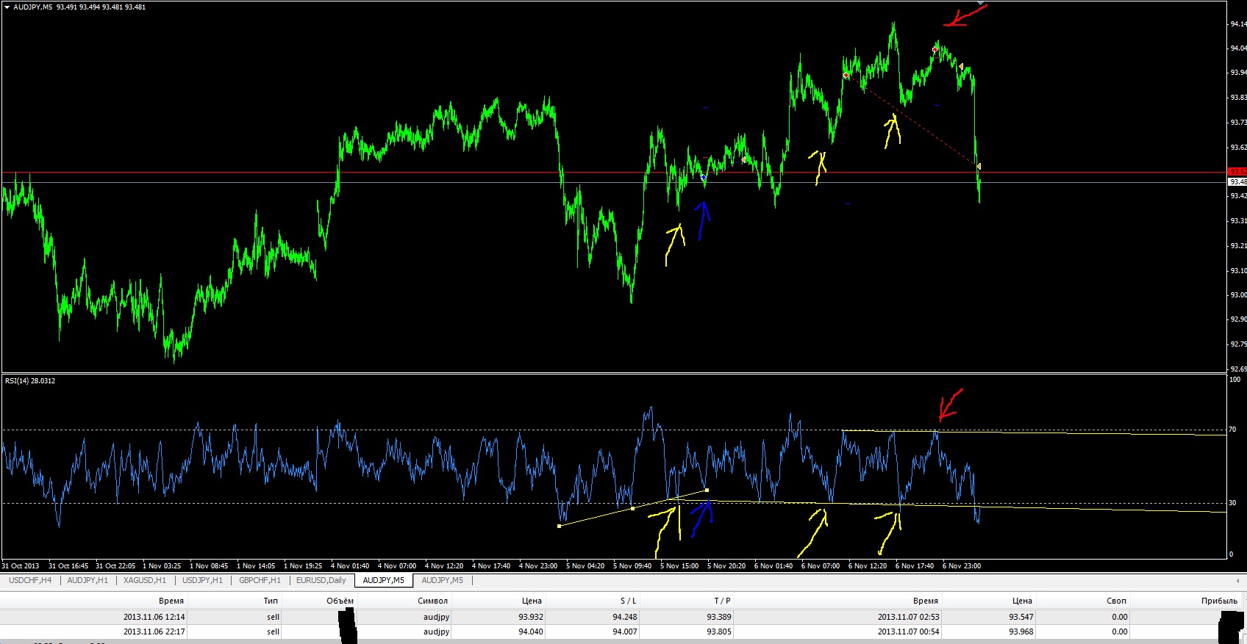The image size is (1247, 644).
Task: Click the RSI 30 level label
Action: coord(1233,503)
